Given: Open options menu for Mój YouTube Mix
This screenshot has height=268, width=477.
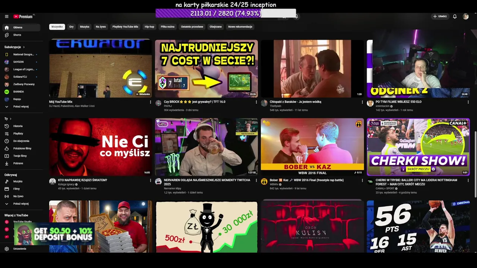Looking at the screenshot, I should click(x=151, y=102).
